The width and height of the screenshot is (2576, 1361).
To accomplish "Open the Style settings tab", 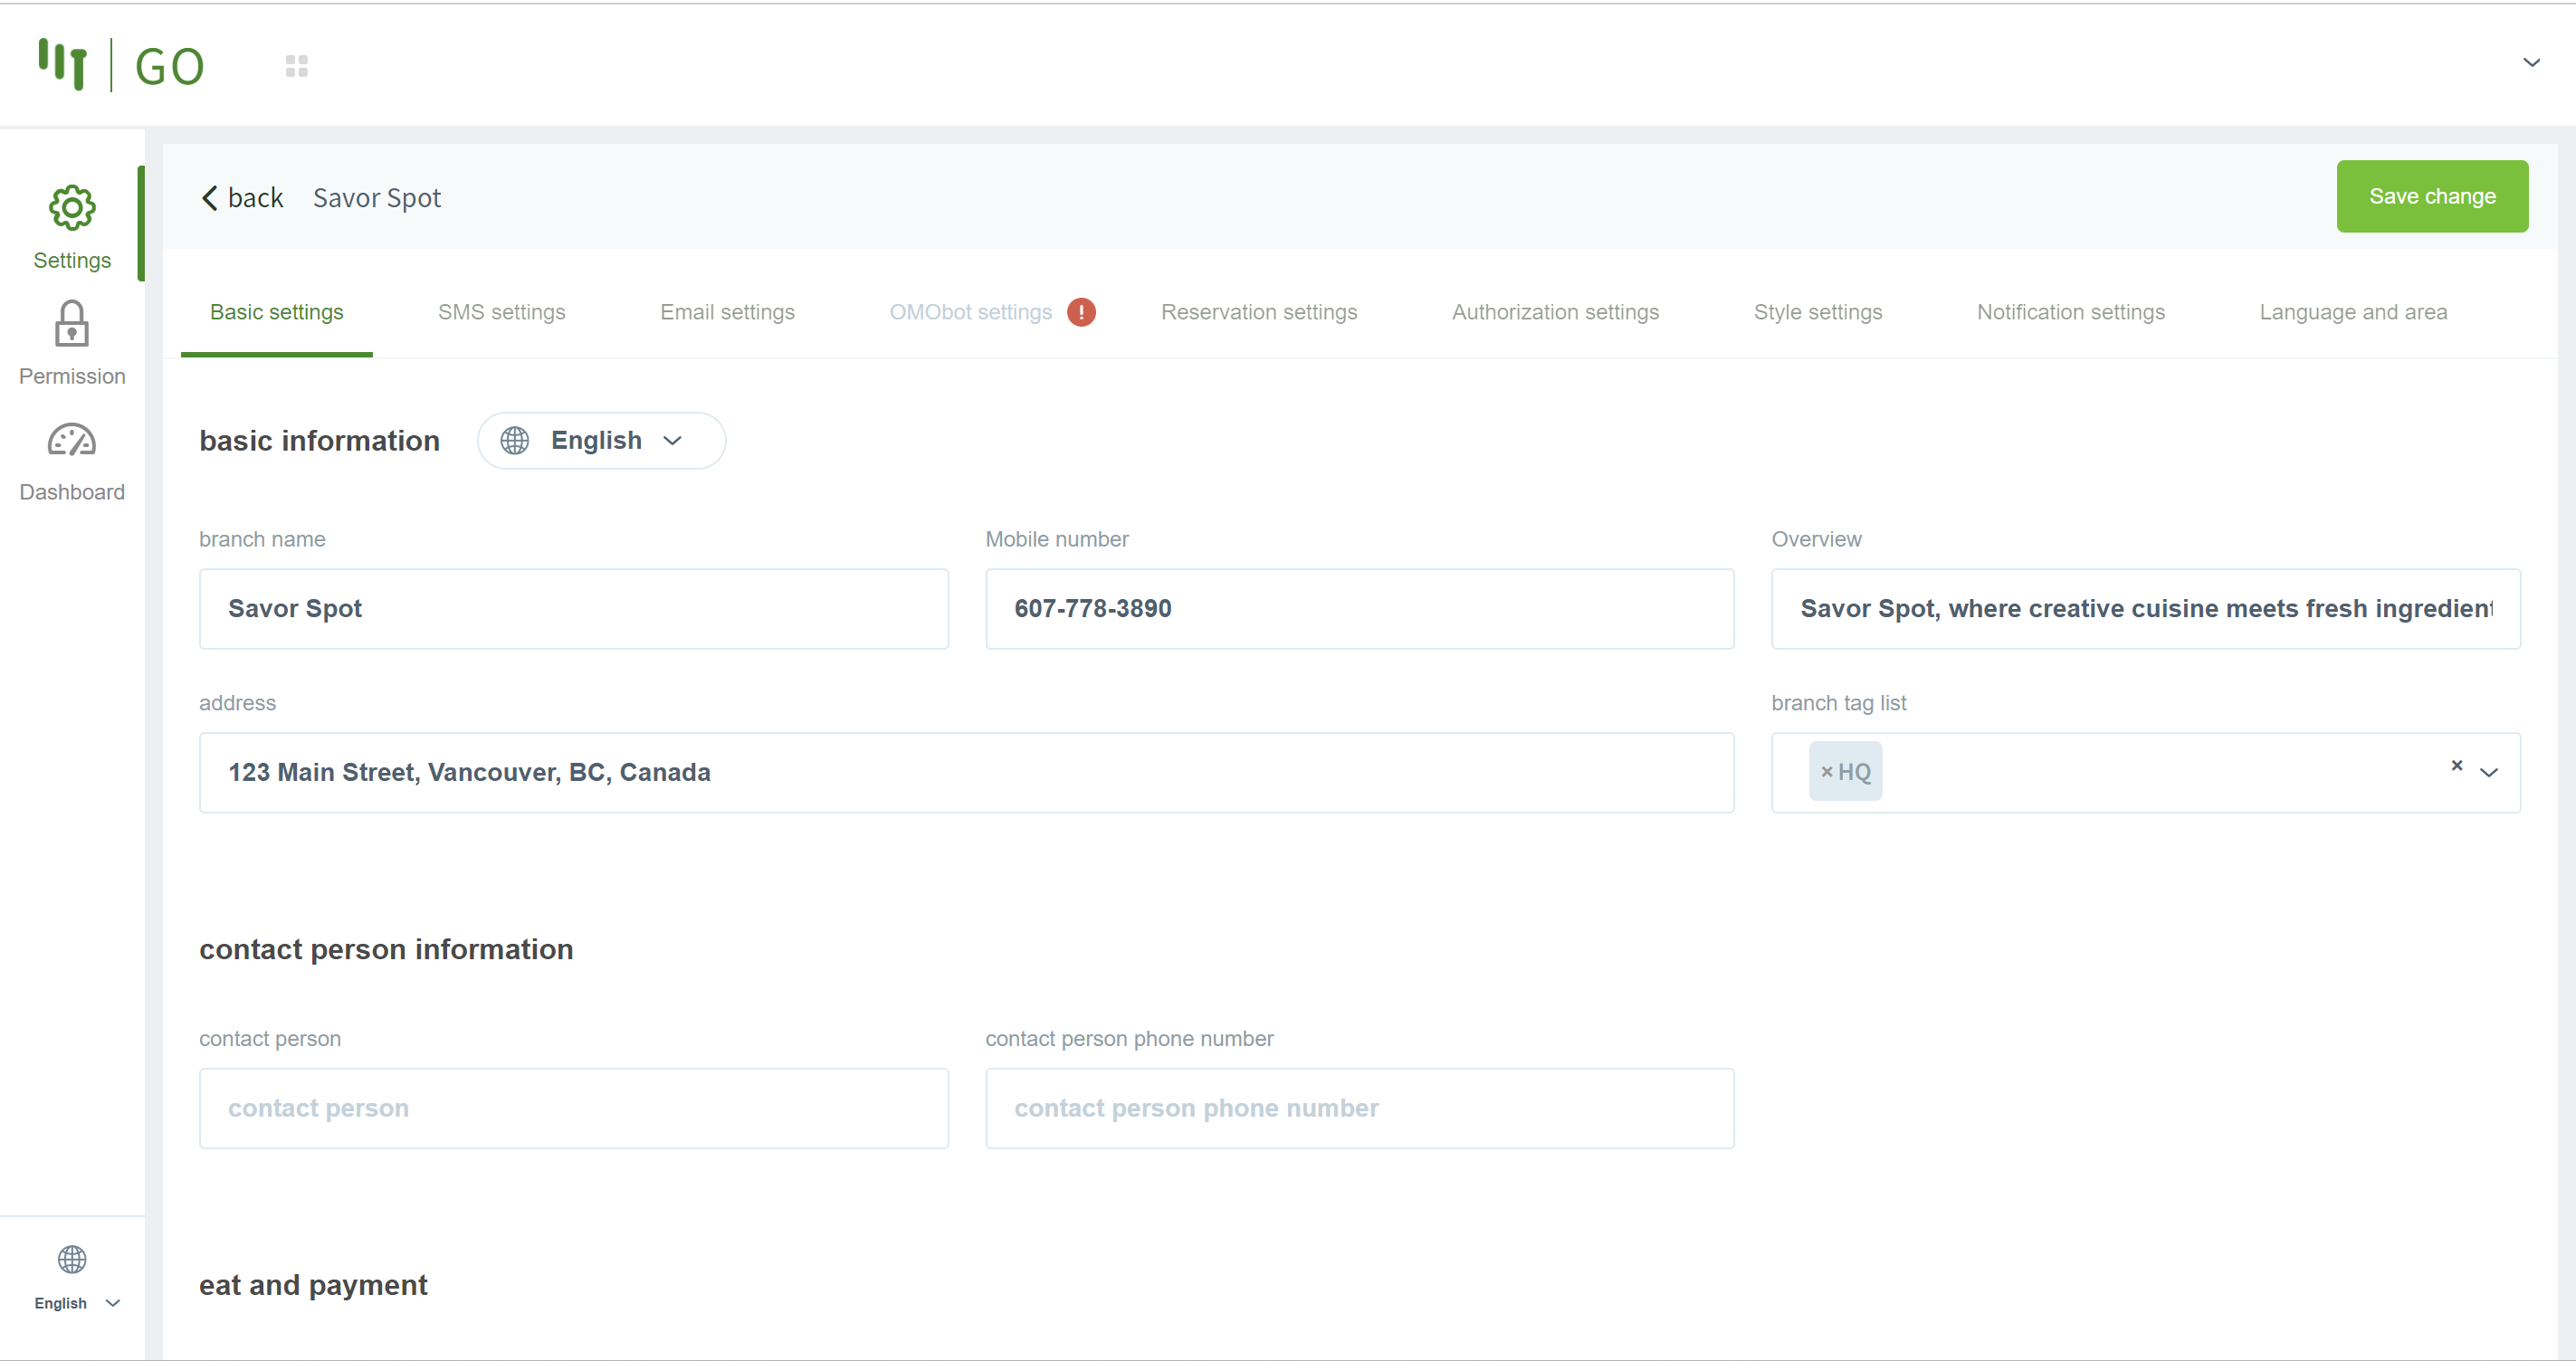I will [1817, 312].
